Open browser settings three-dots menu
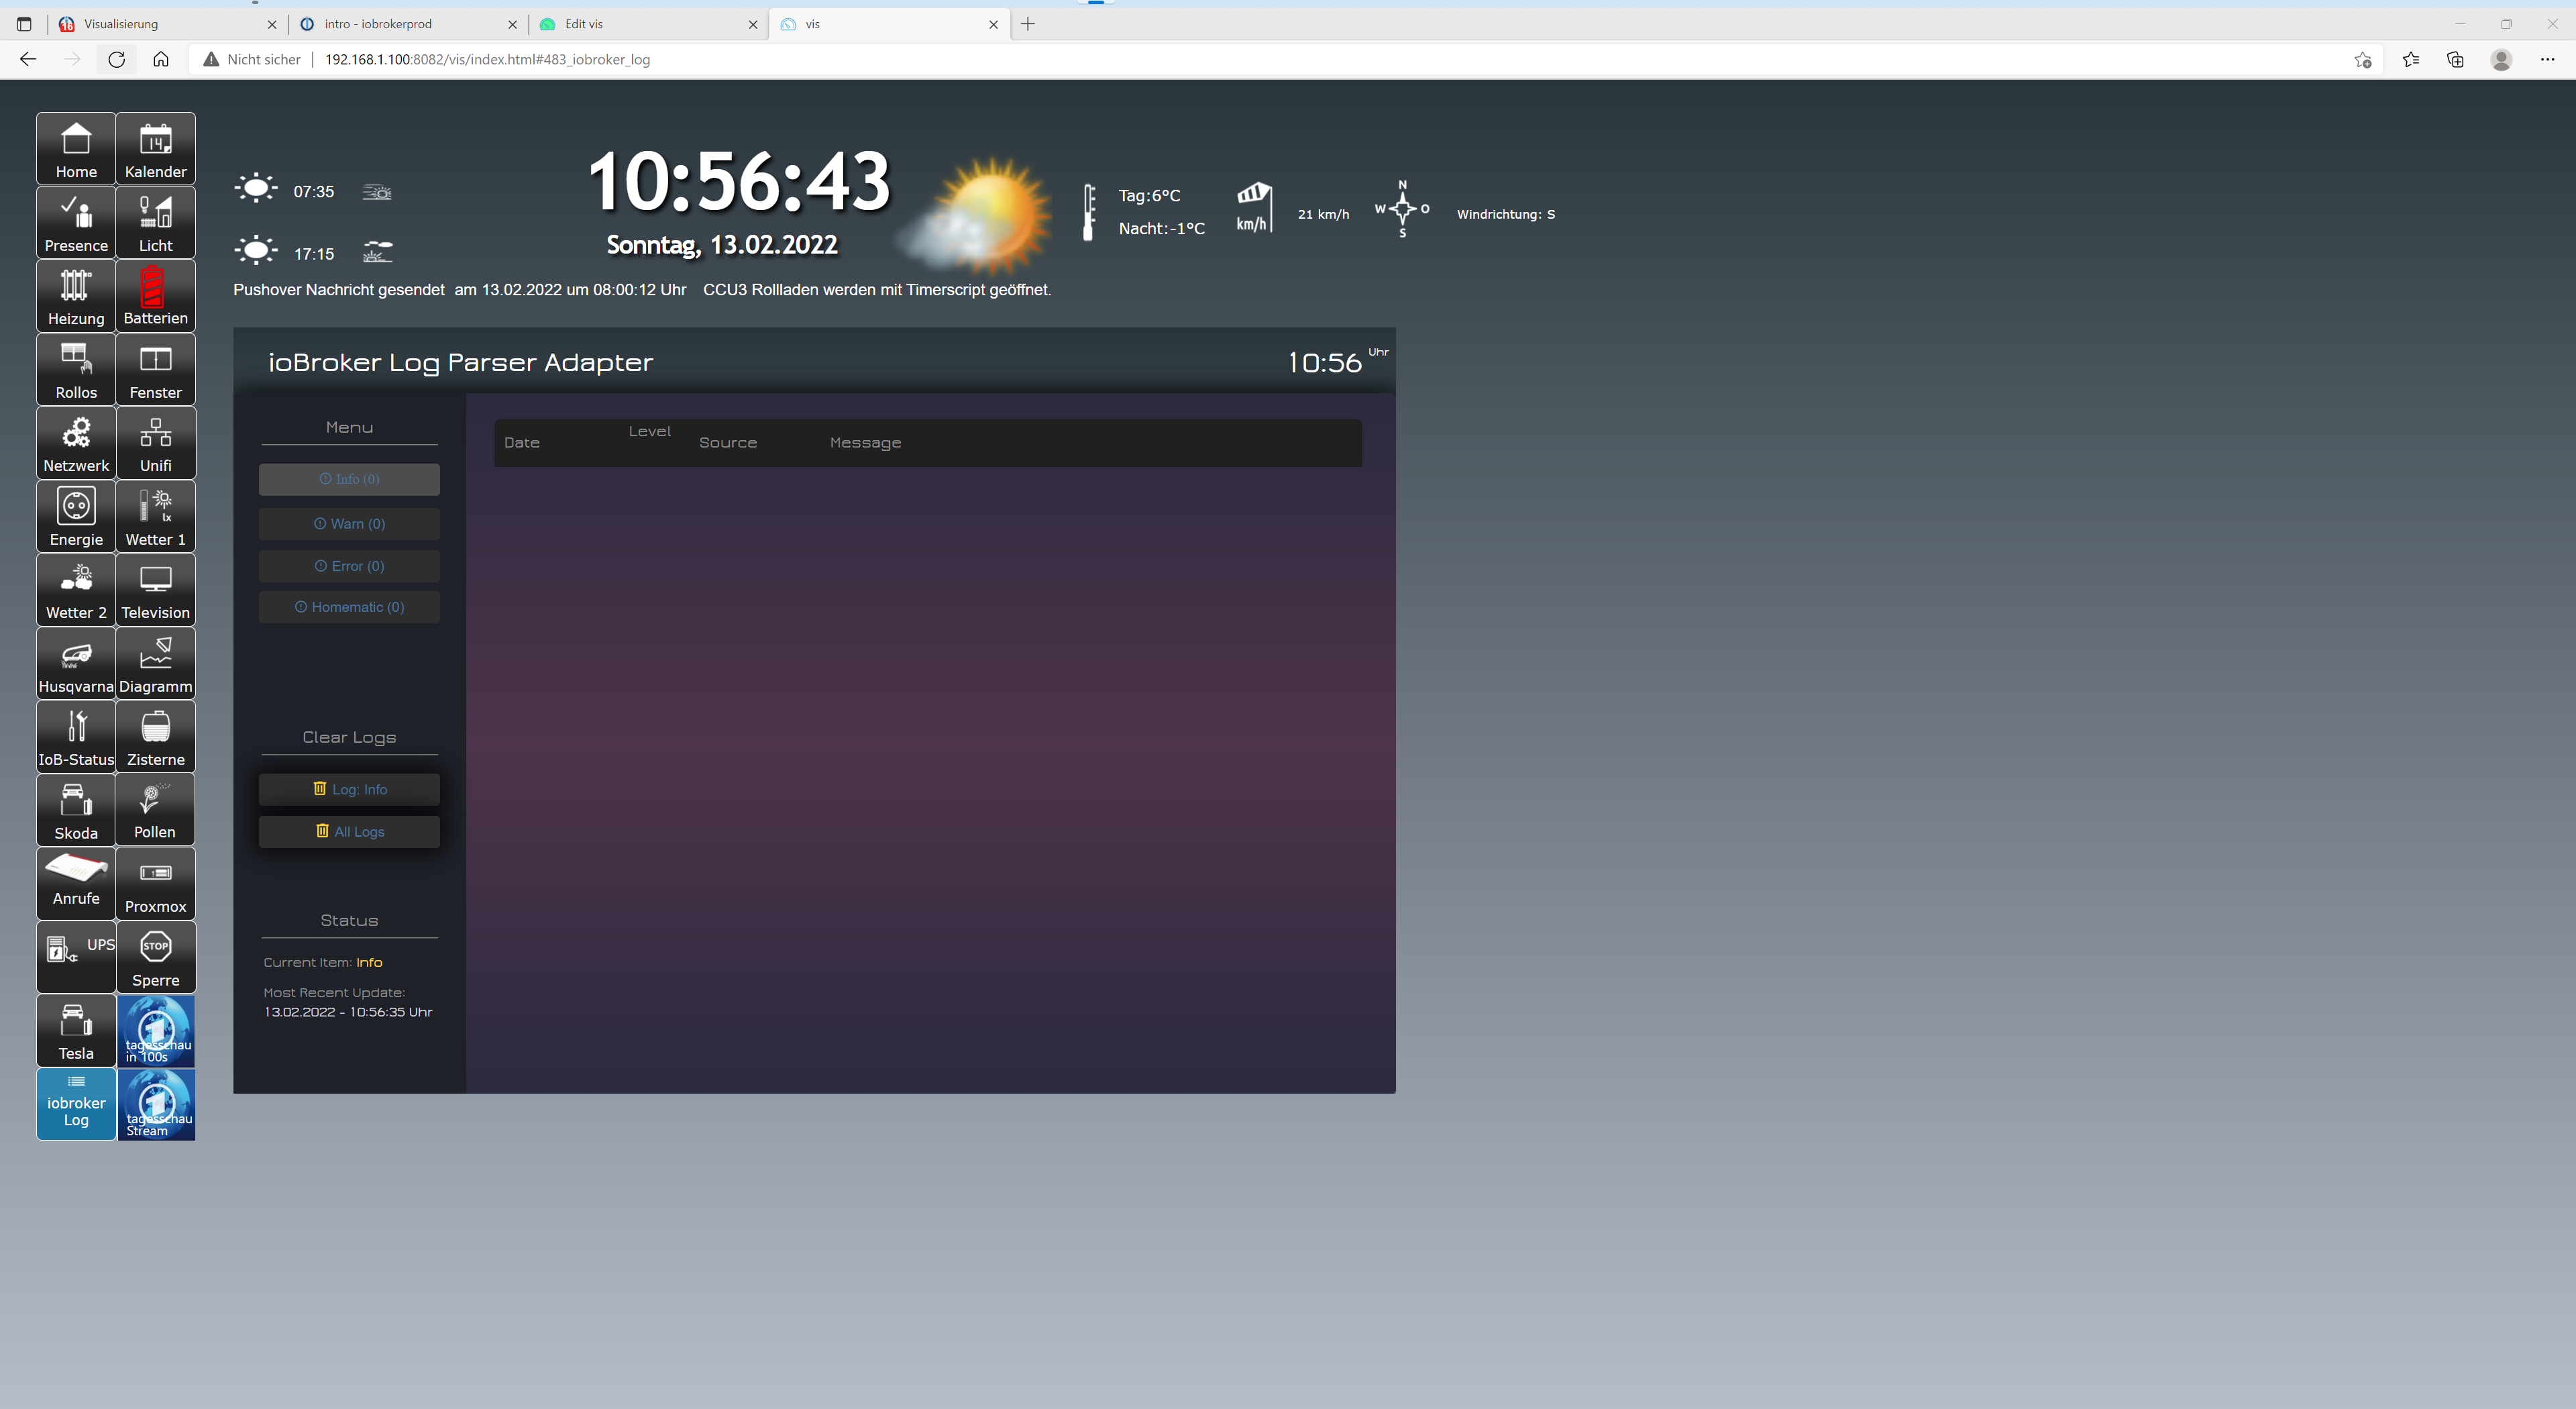The height and width of the screenshot is (1409, 2576). 2546,59
